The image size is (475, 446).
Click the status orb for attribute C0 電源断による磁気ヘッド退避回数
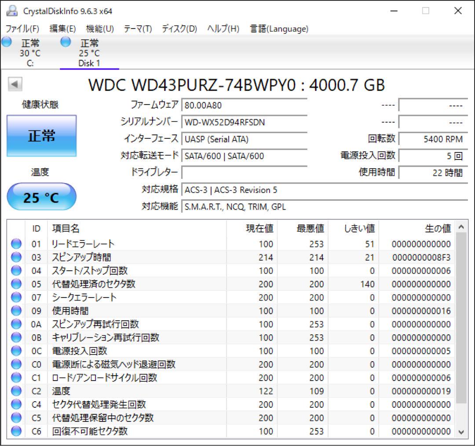(16, 364)
